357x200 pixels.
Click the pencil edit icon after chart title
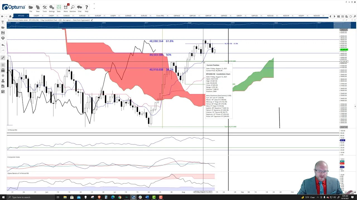[92, 20]
